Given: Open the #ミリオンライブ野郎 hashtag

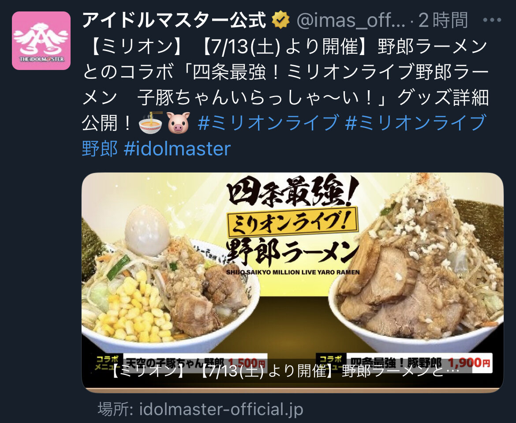Looking at the screenshot, I should [x=284, y=135].
